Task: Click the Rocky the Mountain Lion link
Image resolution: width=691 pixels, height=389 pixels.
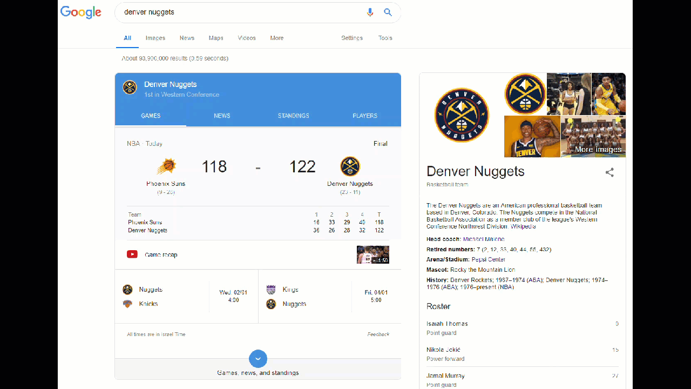Action: (483, 270)
